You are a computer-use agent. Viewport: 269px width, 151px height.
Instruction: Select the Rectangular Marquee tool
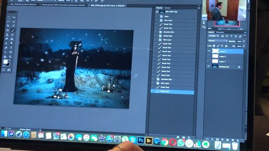(9, 17)
